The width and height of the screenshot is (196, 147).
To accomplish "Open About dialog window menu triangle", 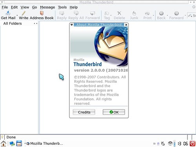I will tap(72, 25).
